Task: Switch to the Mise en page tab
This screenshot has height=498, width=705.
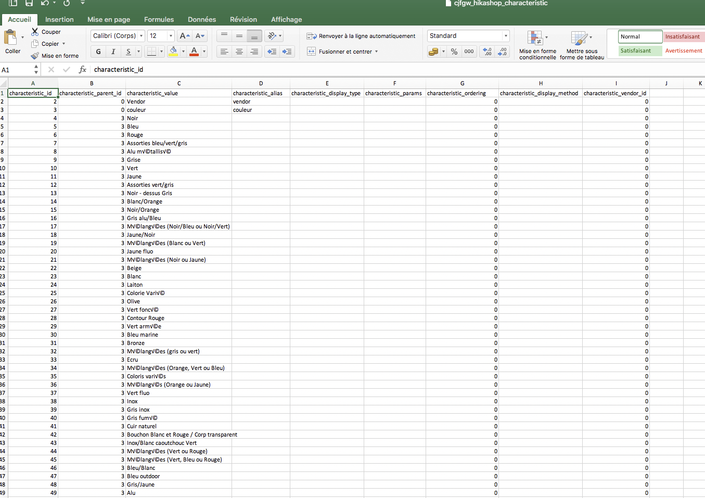Action: point(109,19)
